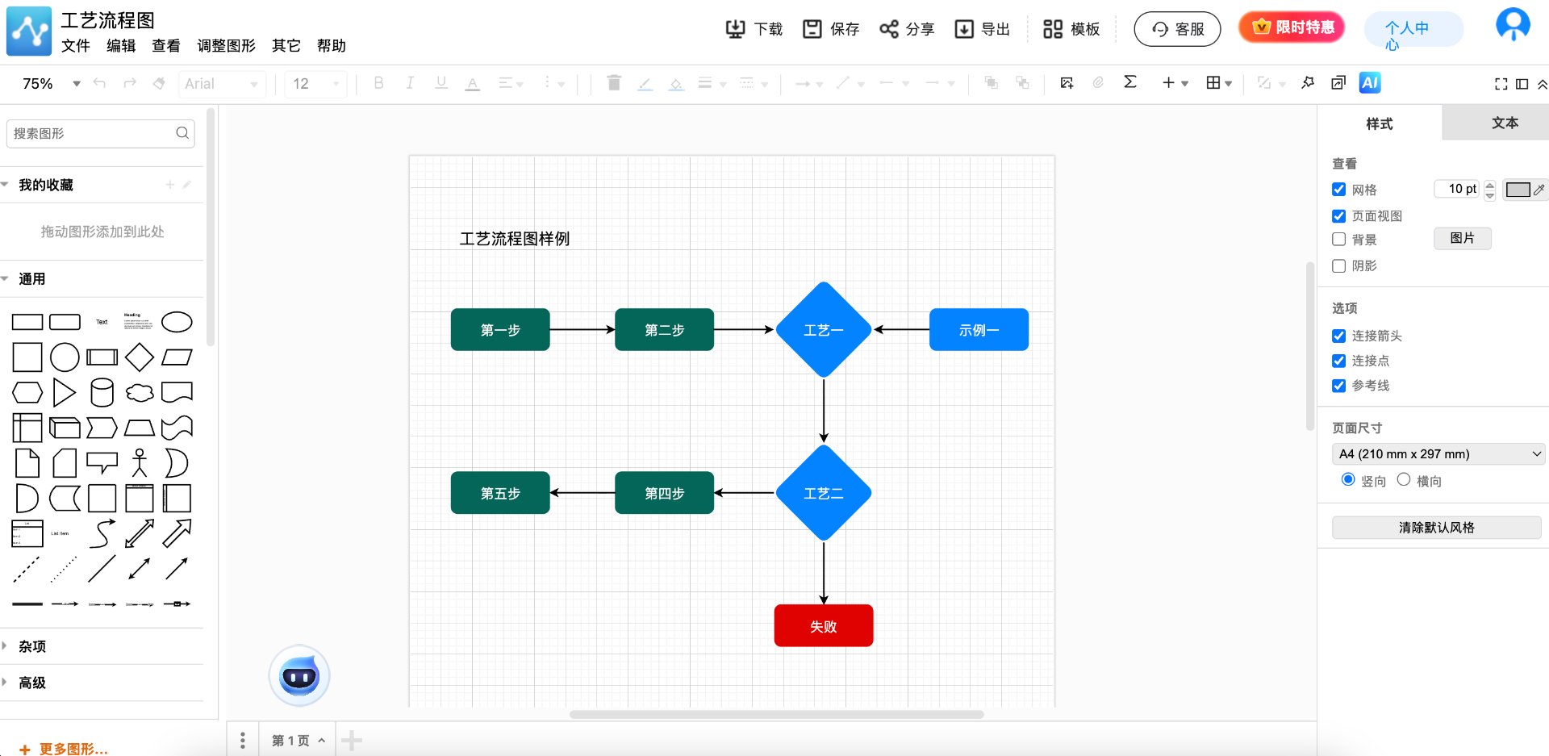The height and width of the screenshot is (756, 1549).
Task: Click the sigma formula icon
Action: coord(1129,82)
